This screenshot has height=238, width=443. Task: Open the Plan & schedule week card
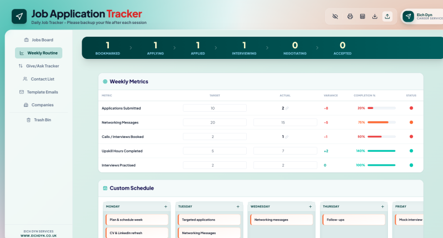(x=137, y=220)
